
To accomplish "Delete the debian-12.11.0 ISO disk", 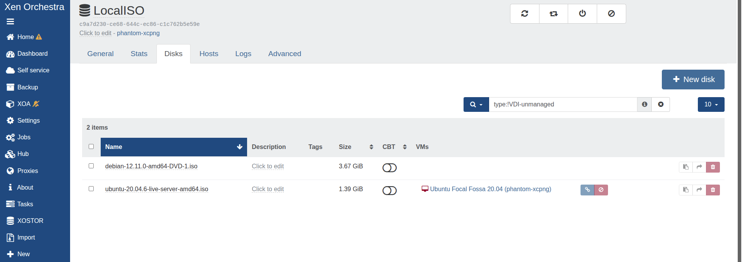I will (x=713, y=167).
